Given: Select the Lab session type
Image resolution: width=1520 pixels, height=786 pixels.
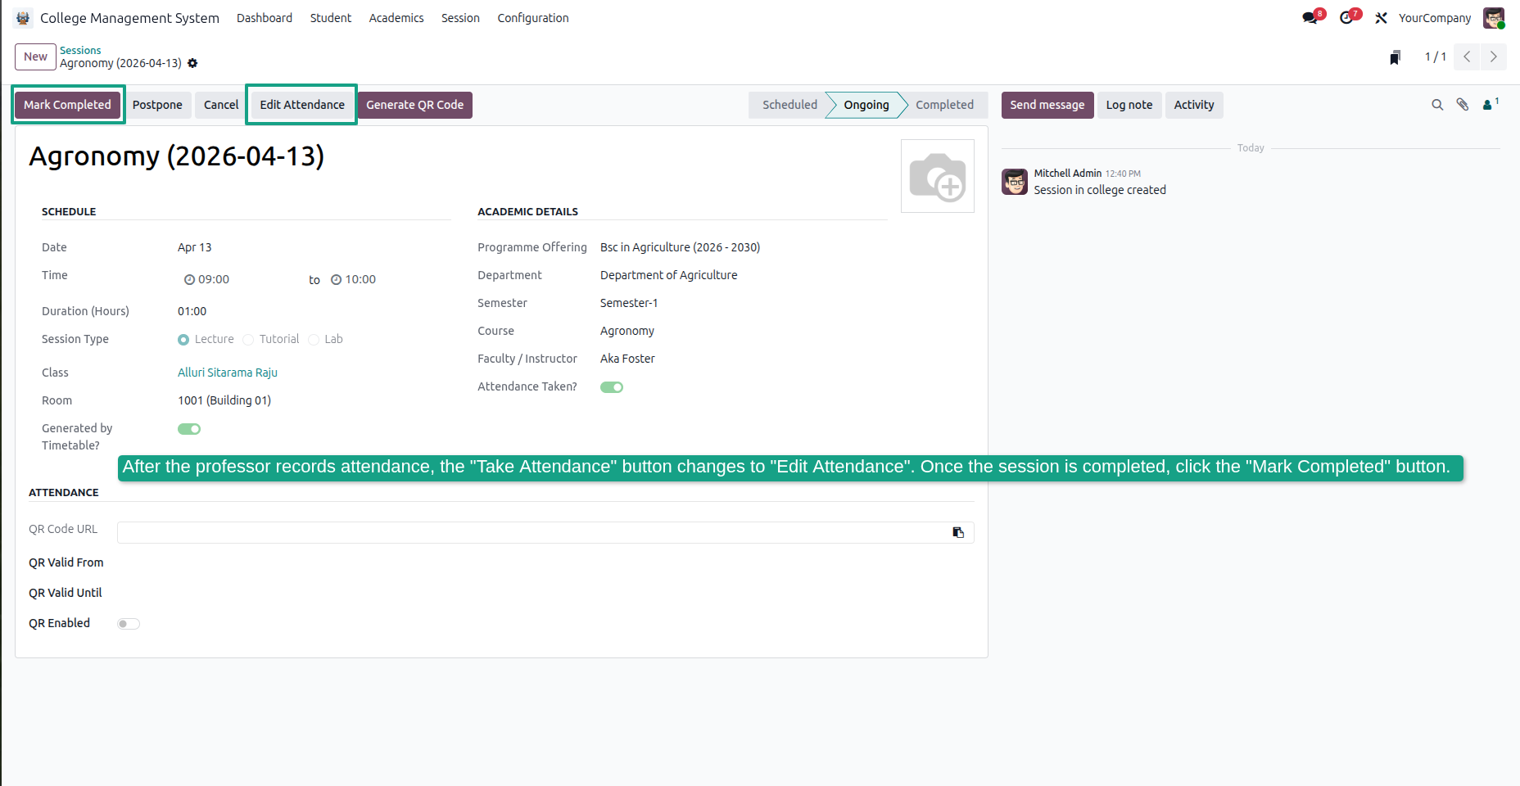Looking at the screenshot, I should click(x=314, y=340).
